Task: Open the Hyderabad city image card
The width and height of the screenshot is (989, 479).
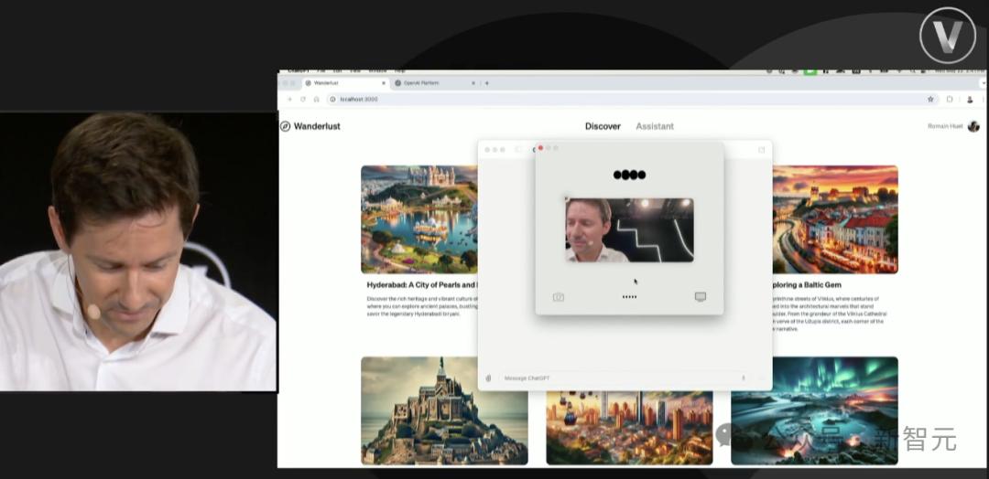Action: (419, 219)
